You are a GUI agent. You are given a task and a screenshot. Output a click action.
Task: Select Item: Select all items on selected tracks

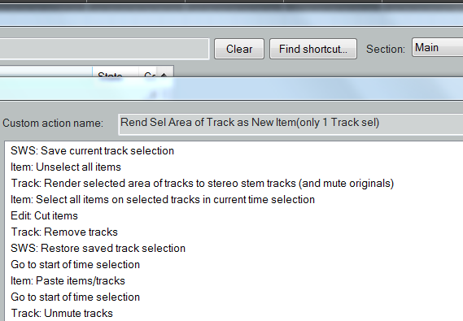coord(163,199)
